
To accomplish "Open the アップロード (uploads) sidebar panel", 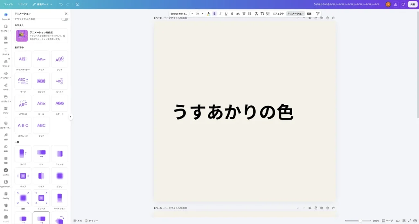I will point(6,75).
